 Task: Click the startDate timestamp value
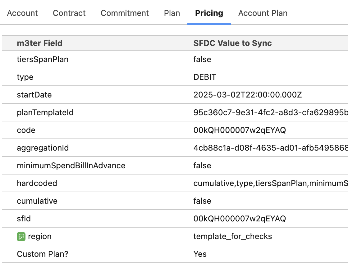coord(248,95)
